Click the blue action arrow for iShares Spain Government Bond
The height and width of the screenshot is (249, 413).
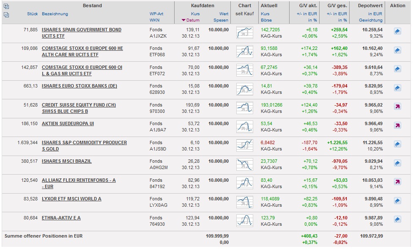(x=397, y=32)
